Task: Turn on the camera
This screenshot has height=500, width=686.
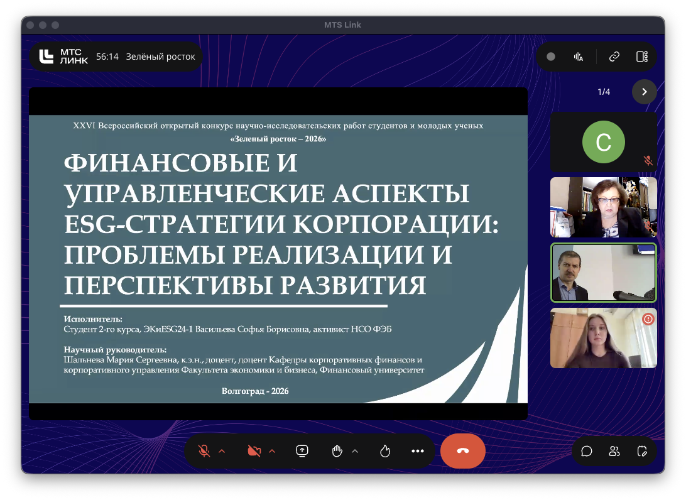Action: (x=254, y=451)
